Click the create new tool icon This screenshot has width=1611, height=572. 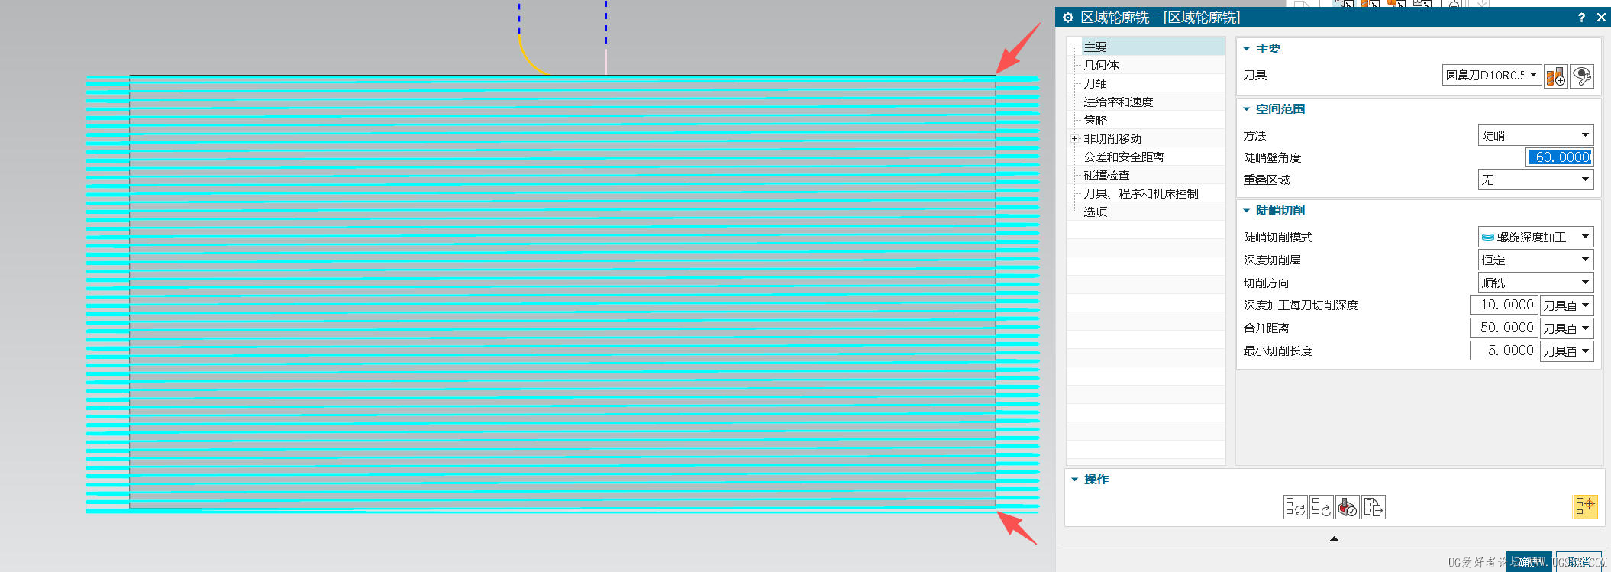1555,76
